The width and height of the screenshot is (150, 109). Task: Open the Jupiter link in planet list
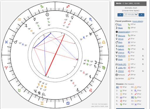click(x=121, y=46)
